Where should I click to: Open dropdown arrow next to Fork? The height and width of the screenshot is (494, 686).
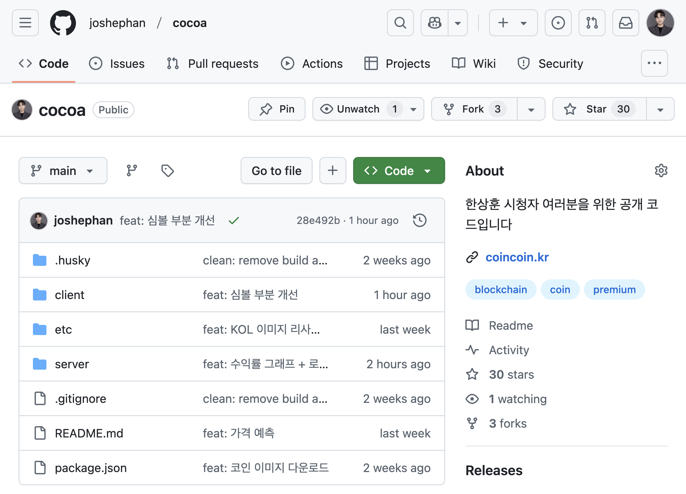pyautogui.click(x=531, y=109)
